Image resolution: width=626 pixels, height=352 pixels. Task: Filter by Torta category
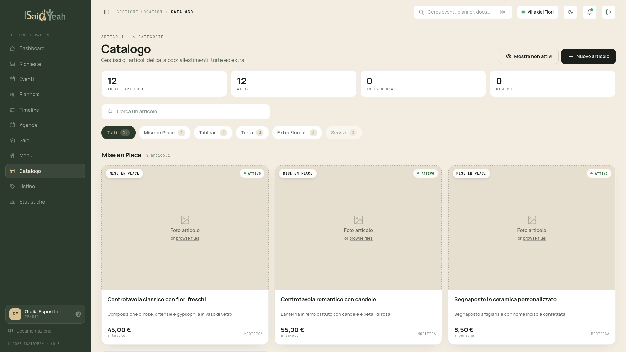[252, 133]
